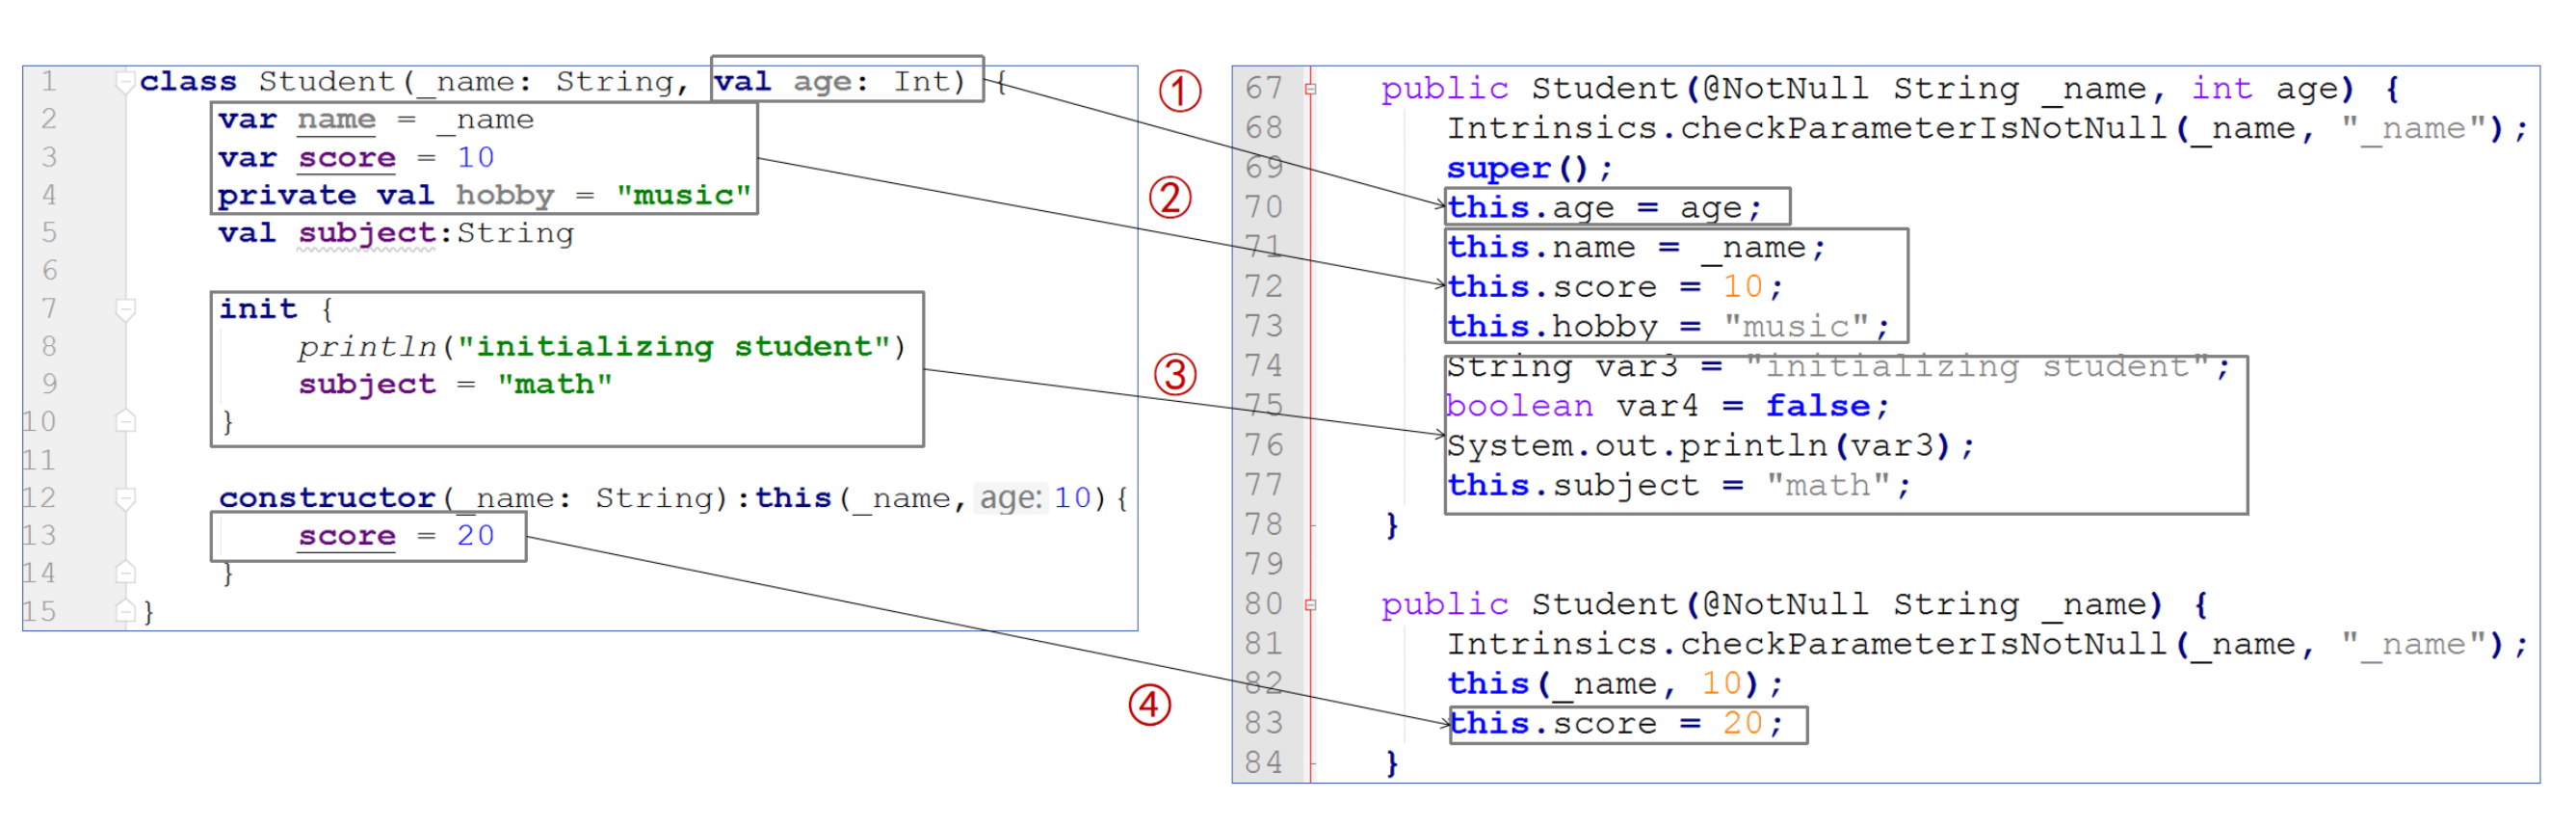Click 'String var3' on line 74
The image size is (2576, 827).
(x=1562, y=367)
